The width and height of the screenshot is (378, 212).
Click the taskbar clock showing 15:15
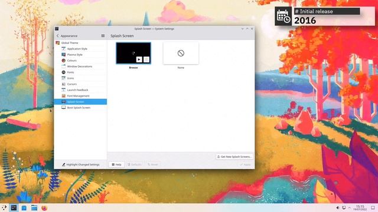pyautogui.click(x=360, y=208)
